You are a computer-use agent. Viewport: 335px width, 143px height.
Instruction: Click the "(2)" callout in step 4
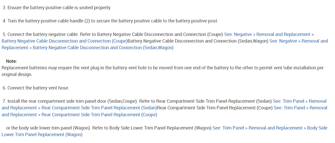(x=87, y=21)
